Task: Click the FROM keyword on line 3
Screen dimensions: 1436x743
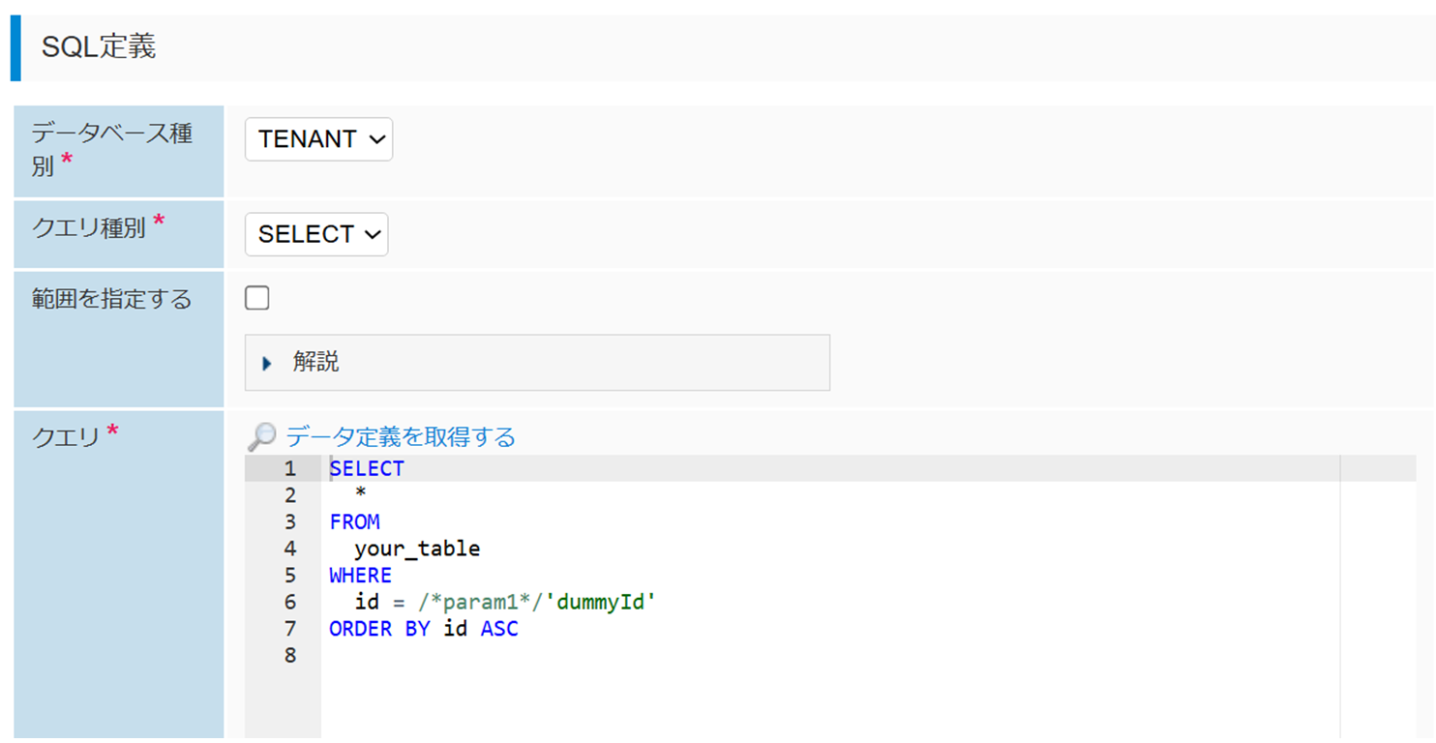Action: tap(354, 522)
